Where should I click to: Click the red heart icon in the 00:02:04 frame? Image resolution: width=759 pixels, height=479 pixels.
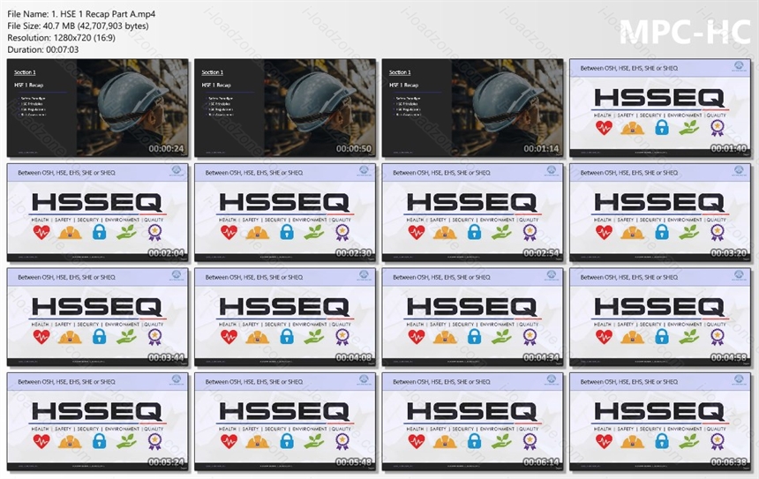[41, 232]
